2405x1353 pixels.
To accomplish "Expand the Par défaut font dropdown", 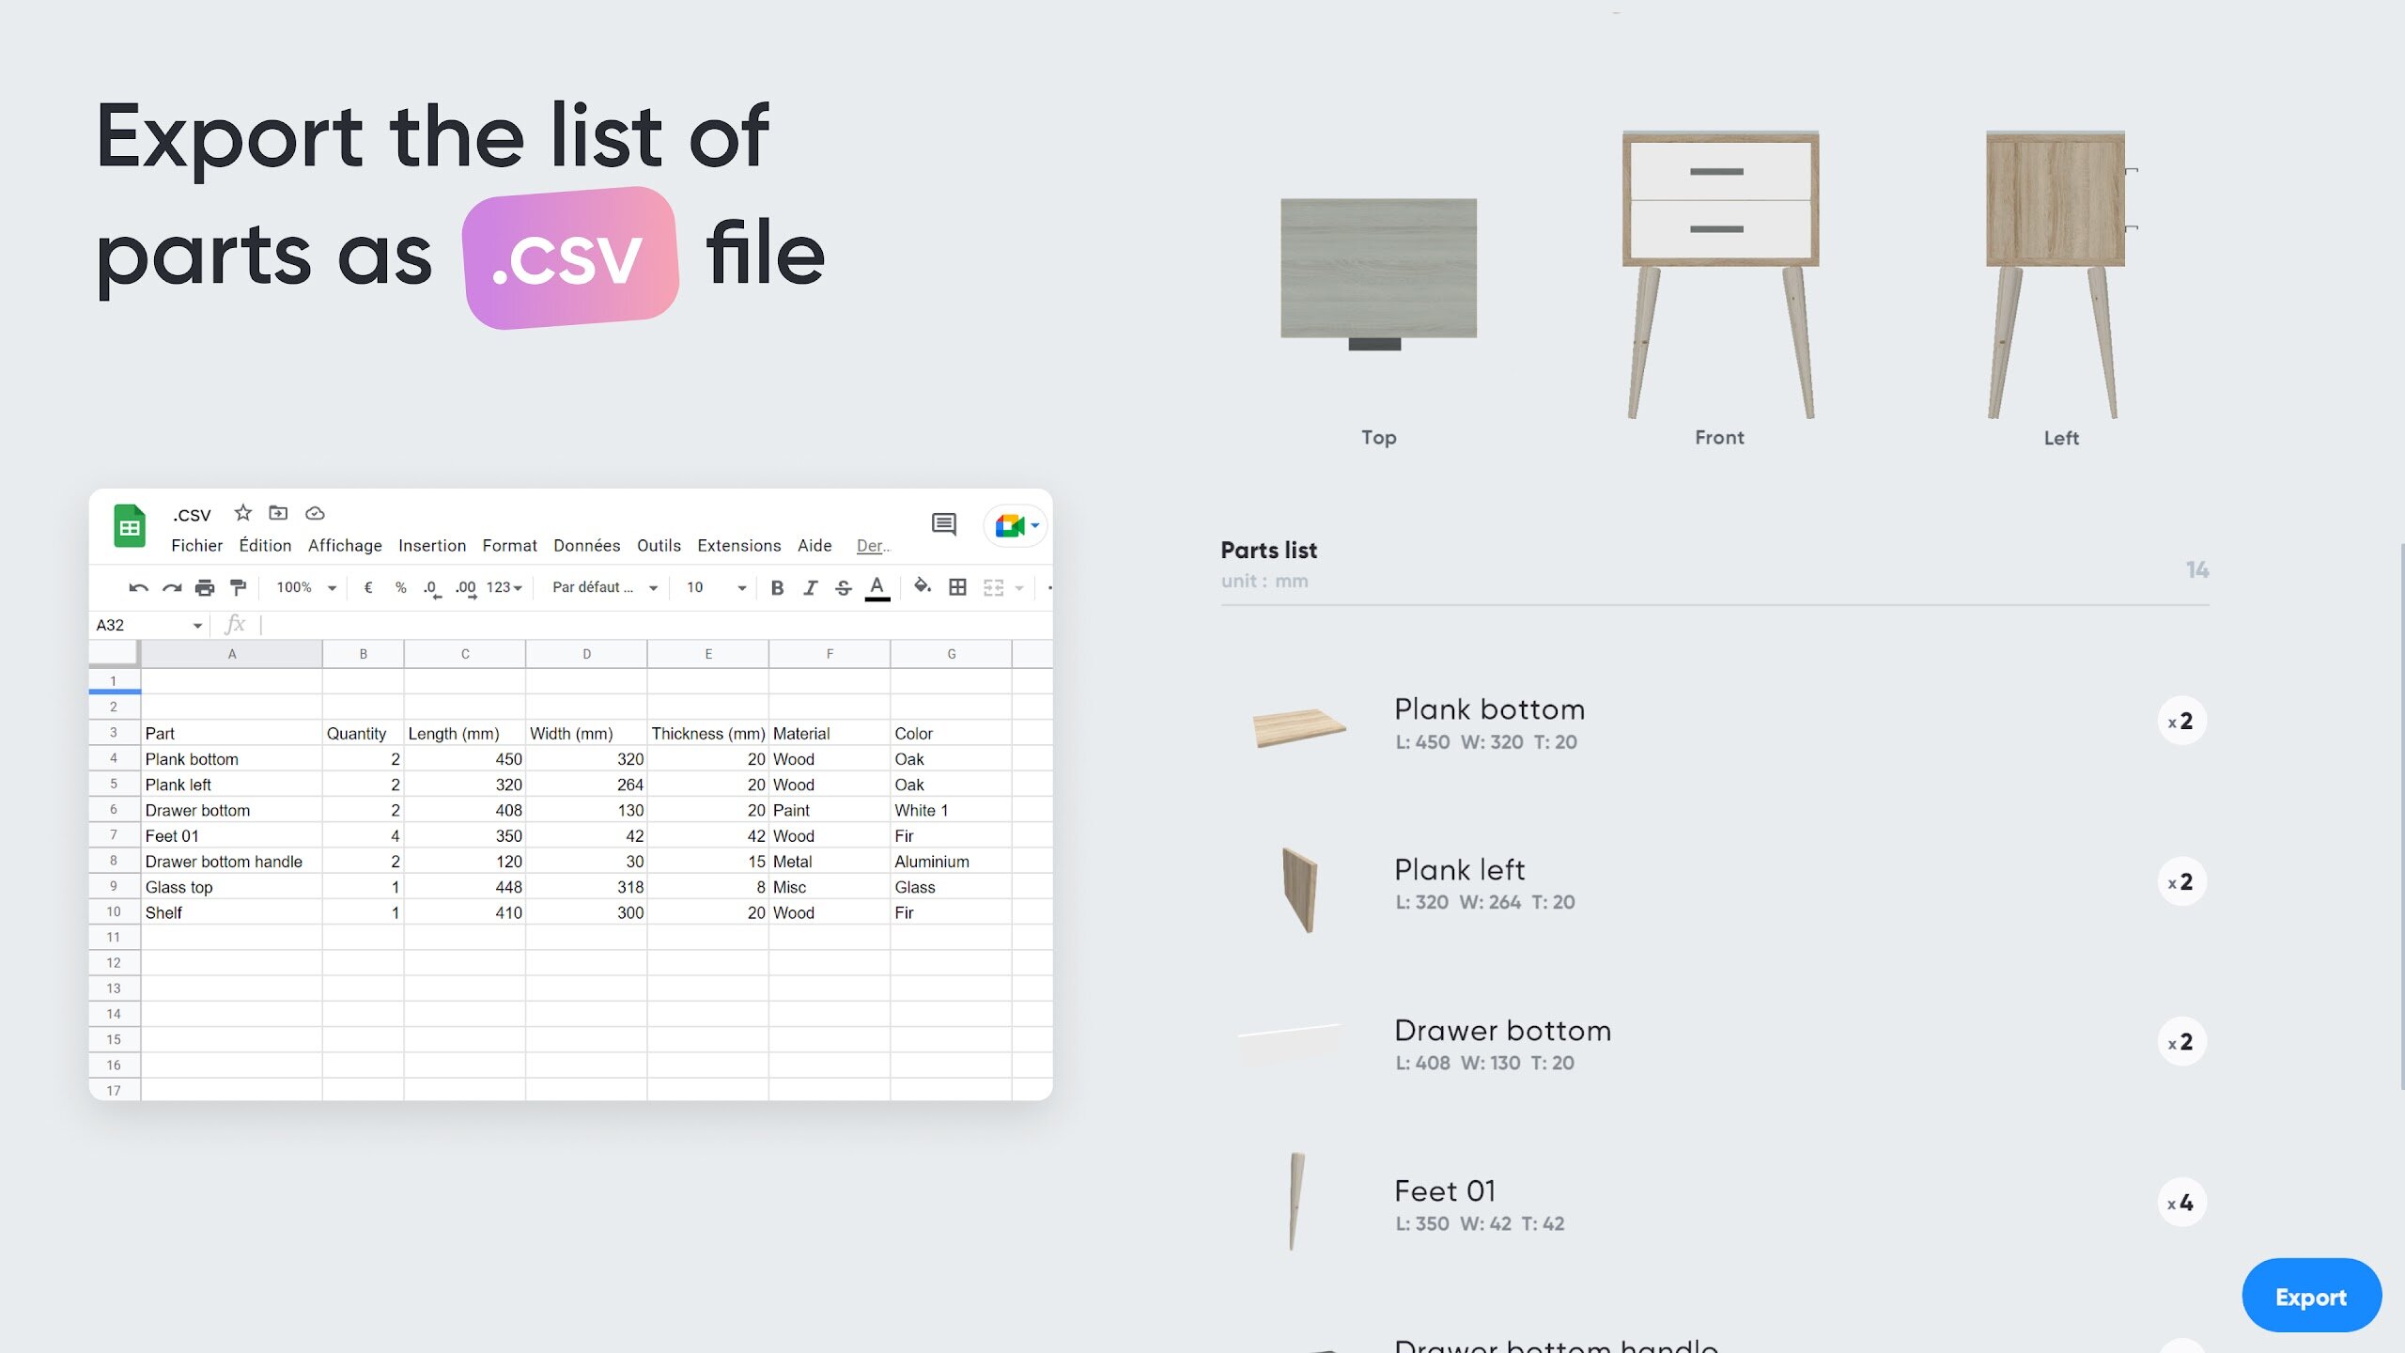I will [x=605, y=588].
